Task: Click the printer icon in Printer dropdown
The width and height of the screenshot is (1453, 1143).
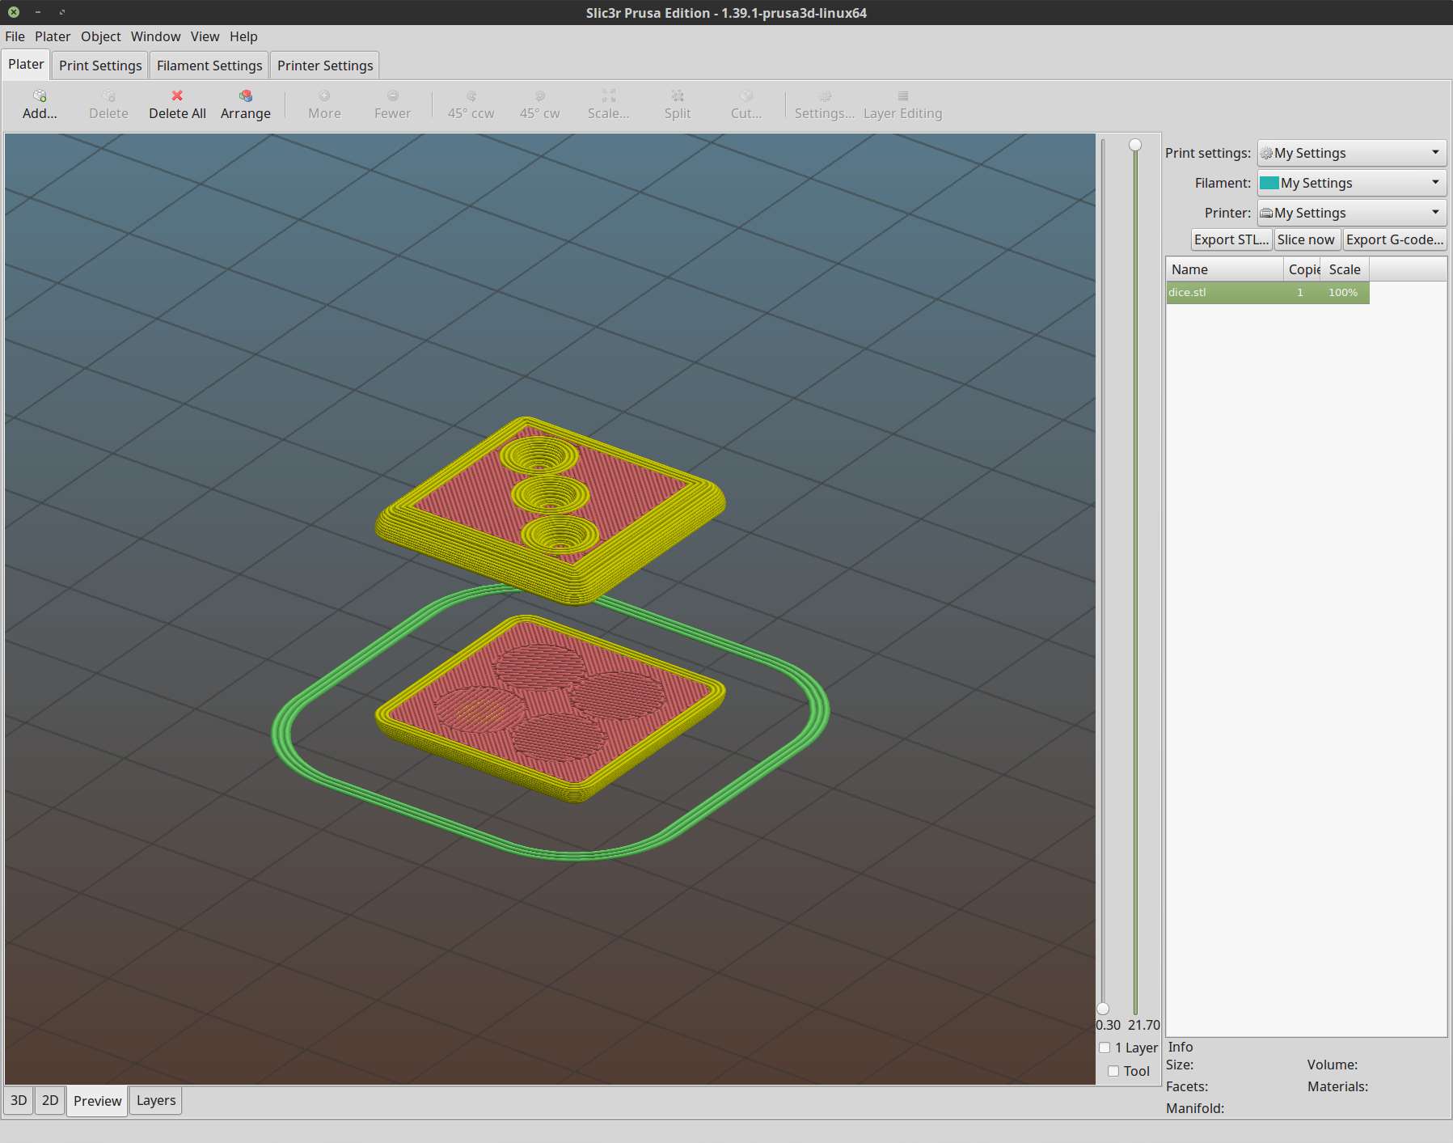Action: 1267,214
